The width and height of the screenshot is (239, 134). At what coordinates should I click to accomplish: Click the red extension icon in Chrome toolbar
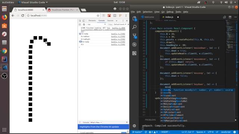point(109,16)
